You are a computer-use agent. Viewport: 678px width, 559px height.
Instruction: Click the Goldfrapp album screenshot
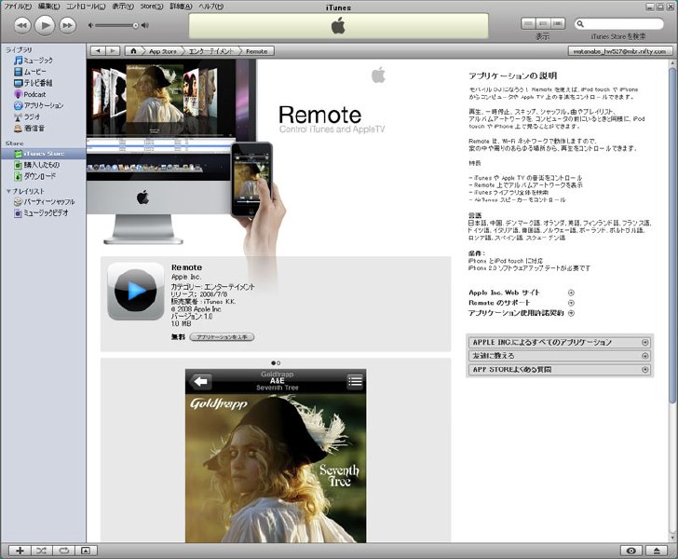point(276,456)
